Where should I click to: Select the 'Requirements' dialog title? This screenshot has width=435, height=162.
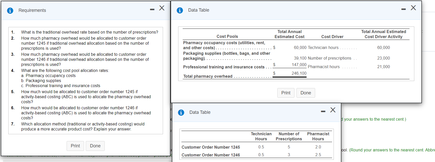(x=32, y=10)
